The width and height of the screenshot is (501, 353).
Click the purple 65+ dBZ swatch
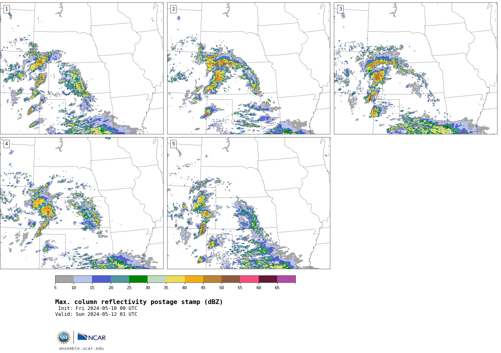[287, 279]
